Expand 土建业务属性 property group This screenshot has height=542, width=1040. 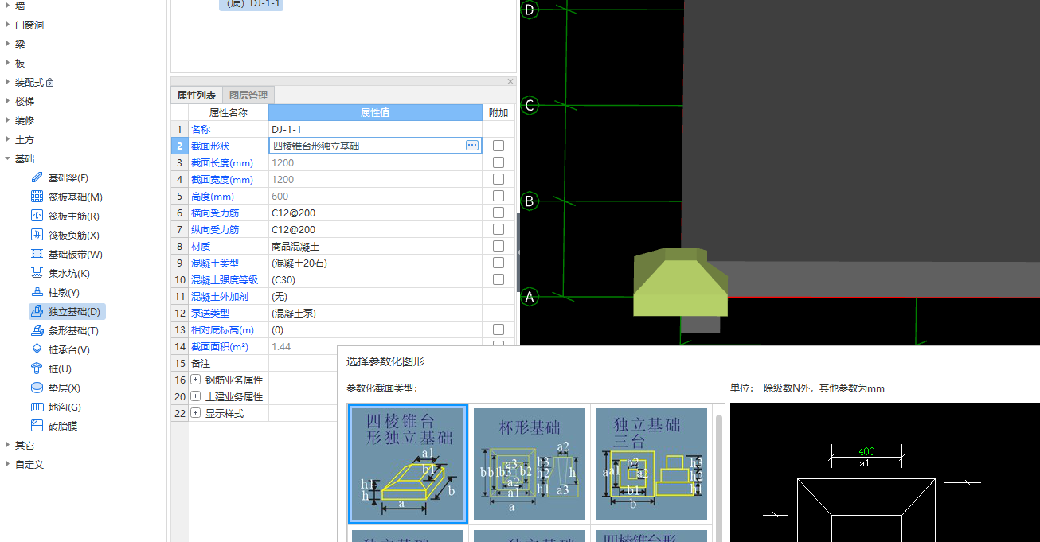(x=196, y=396)
